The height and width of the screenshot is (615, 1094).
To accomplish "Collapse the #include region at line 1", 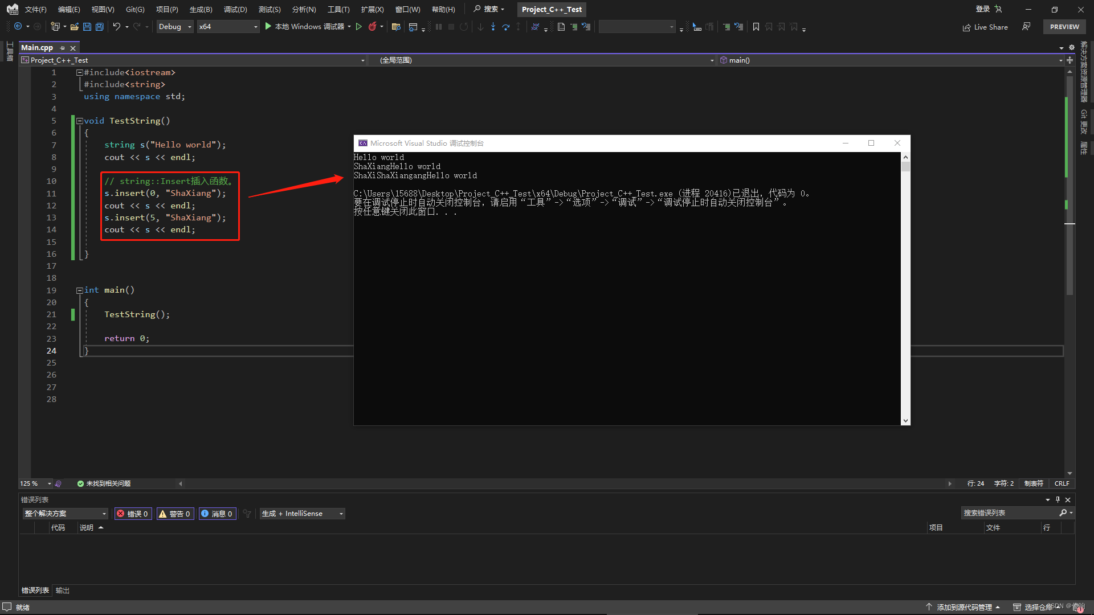I will [80, 72].
